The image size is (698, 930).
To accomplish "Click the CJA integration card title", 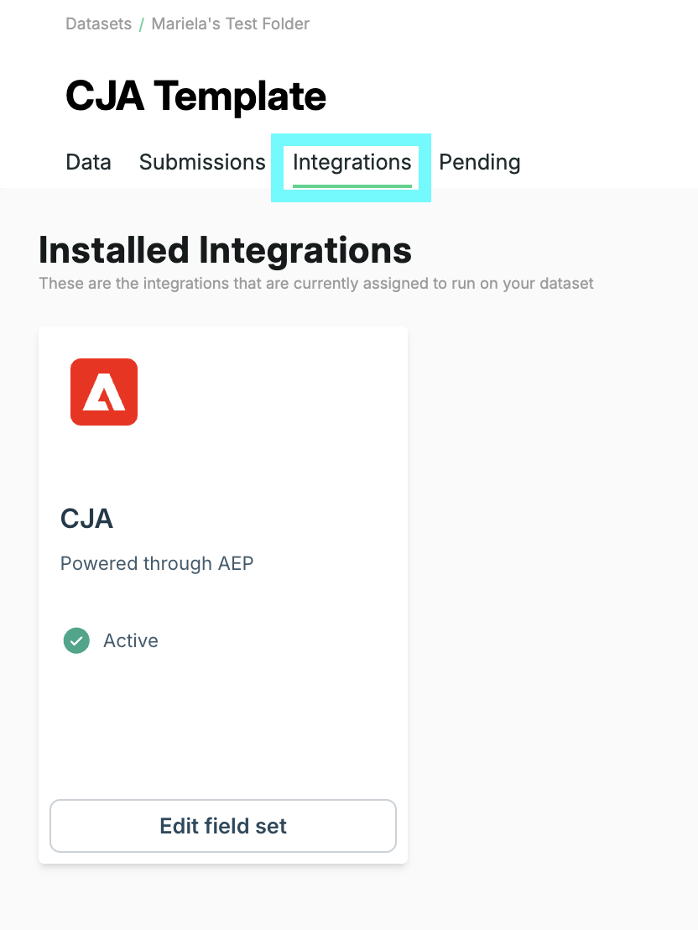I will pos(86,519).
